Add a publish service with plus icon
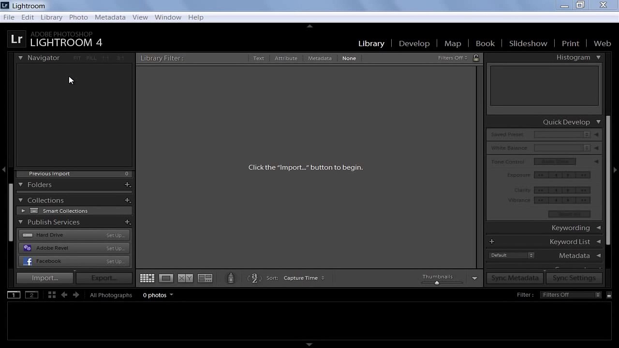The height and width of the screenshot is (348, 619). 128,222
